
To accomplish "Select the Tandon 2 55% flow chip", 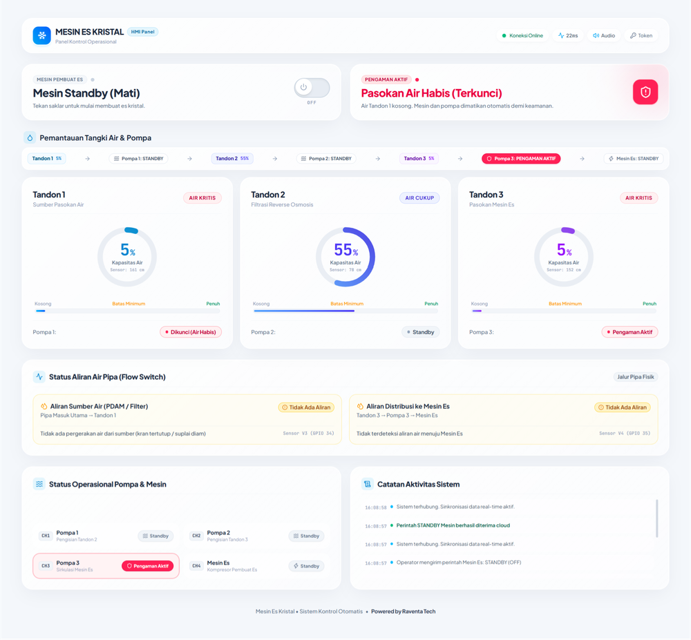I will [232, 159].
